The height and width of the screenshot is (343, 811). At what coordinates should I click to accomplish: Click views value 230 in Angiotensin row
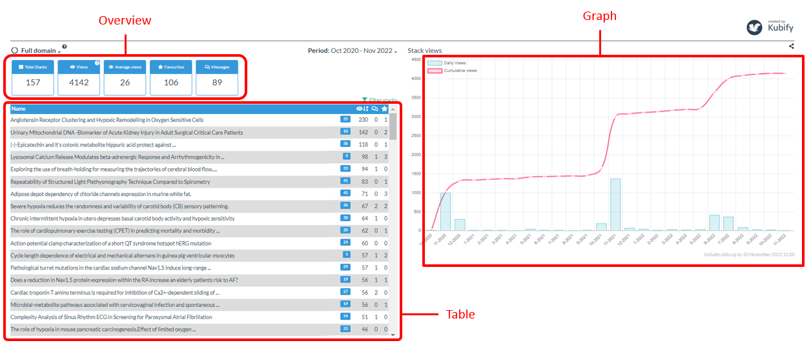[x=363, y=119]
